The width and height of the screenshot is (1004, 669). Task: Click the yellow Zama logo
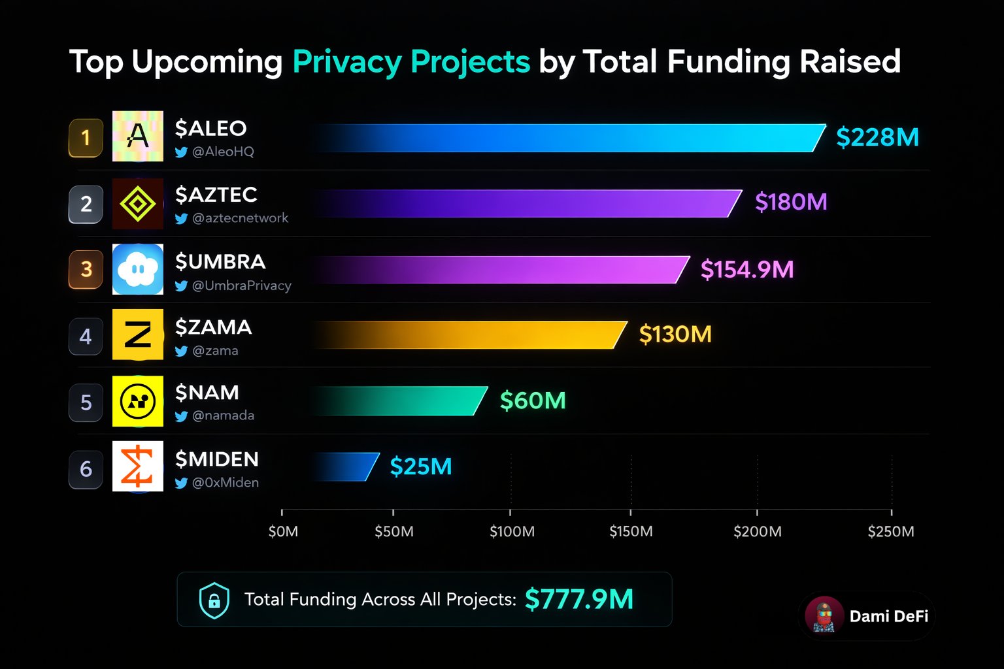click(x=137, y=334)
